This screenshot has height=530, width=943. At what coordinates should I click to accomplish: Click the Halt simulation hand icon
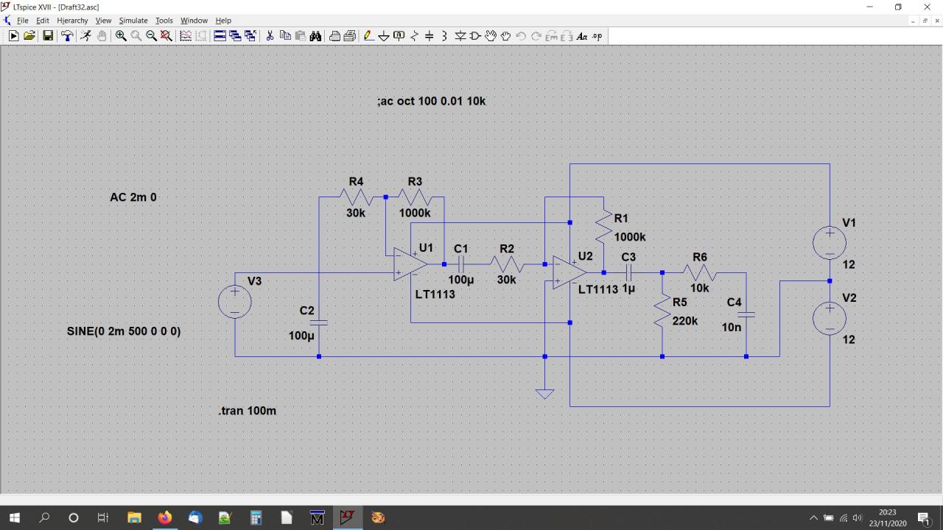point(102,36)
